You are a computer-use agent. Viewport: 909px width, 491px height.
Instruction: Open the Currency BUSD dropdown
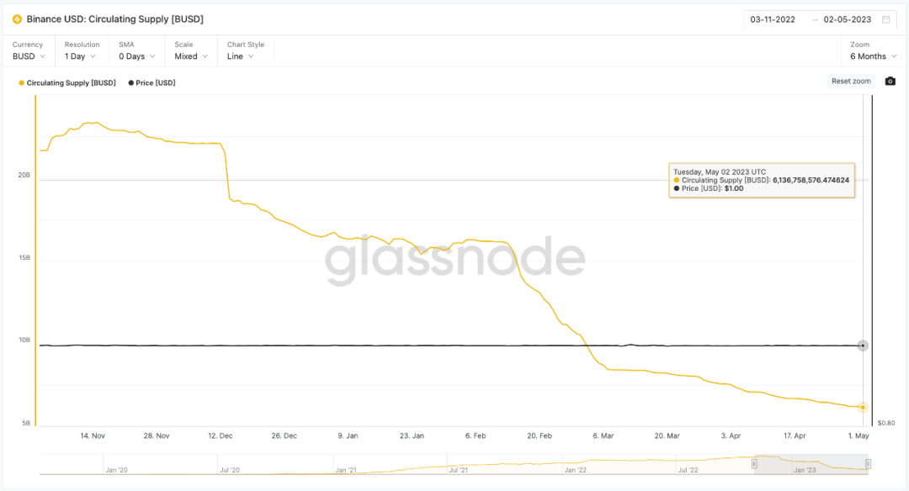tap(29, 56)
